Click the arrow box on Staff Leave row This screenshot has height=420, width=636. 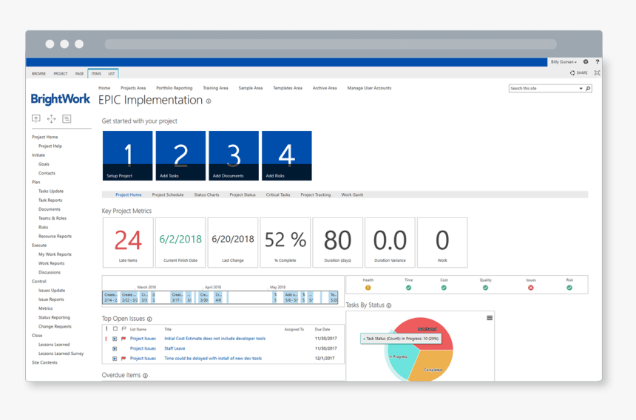click(x=115, y=349)
